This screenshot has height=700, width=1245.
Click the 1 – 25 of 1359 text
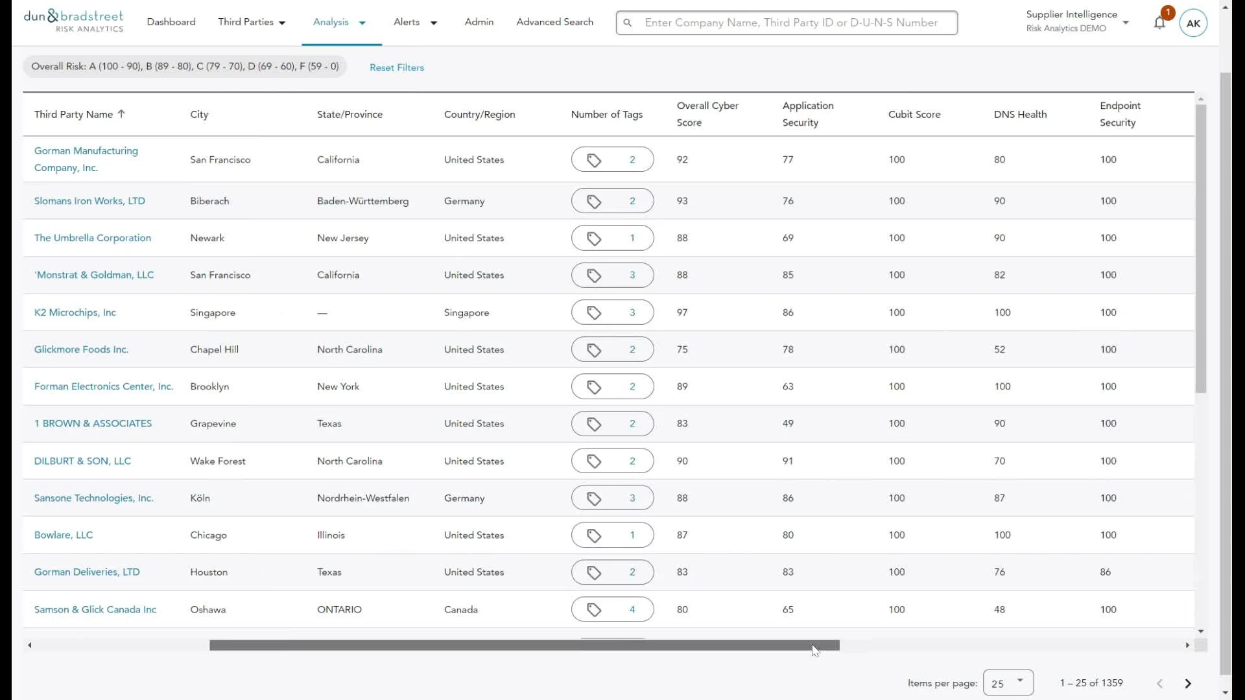tap(1091, 683)
